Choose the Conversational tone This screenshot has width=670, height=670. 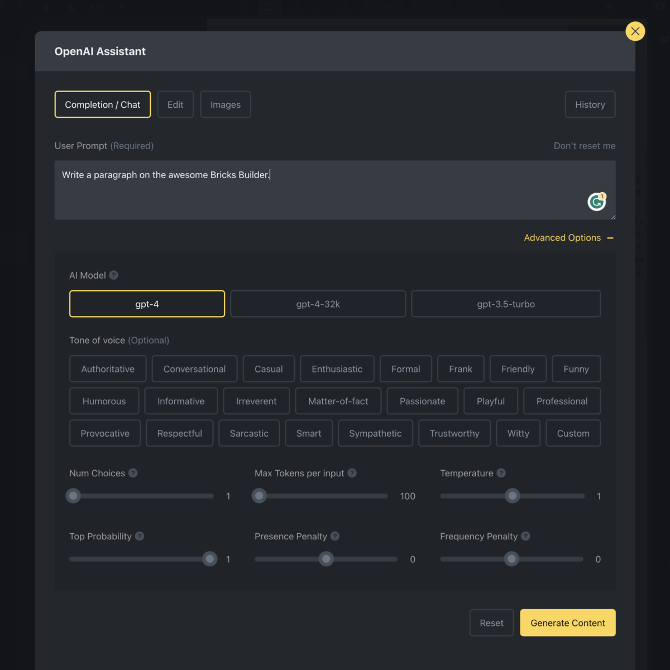point(195,369)
